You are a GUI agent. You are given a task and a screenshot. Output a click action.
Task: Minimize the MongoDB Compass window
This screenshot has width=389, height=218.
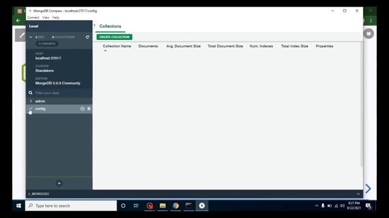332,11
